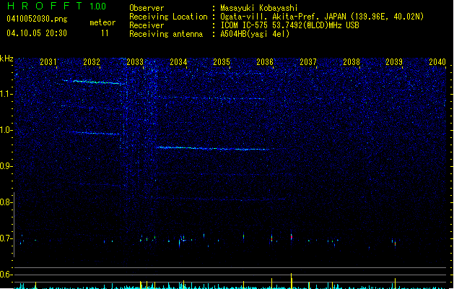Select the ICOM IC-575 receiver text
The image size is (454, 289).
click(289, 25)
